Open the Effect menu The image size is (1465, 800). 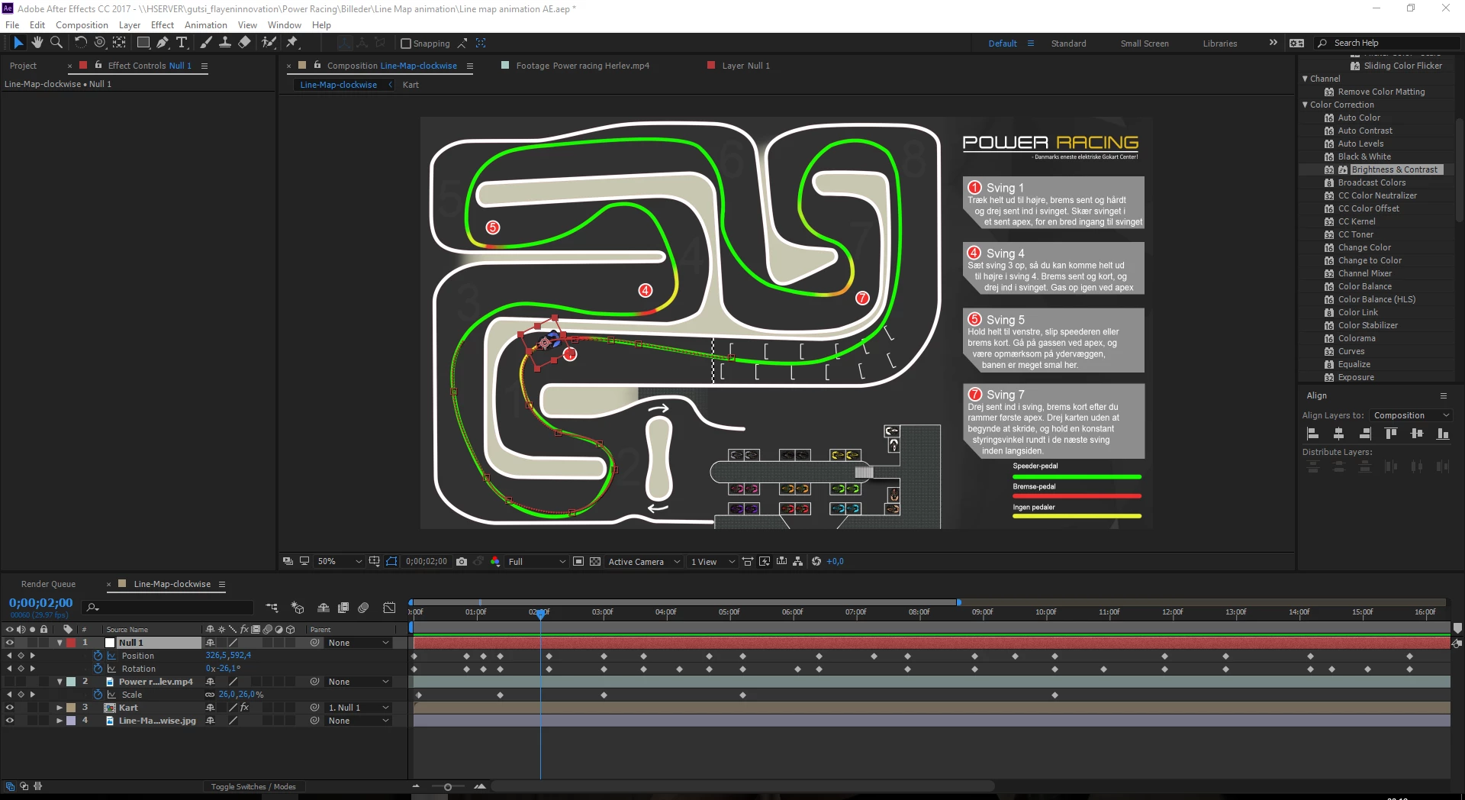163,25
